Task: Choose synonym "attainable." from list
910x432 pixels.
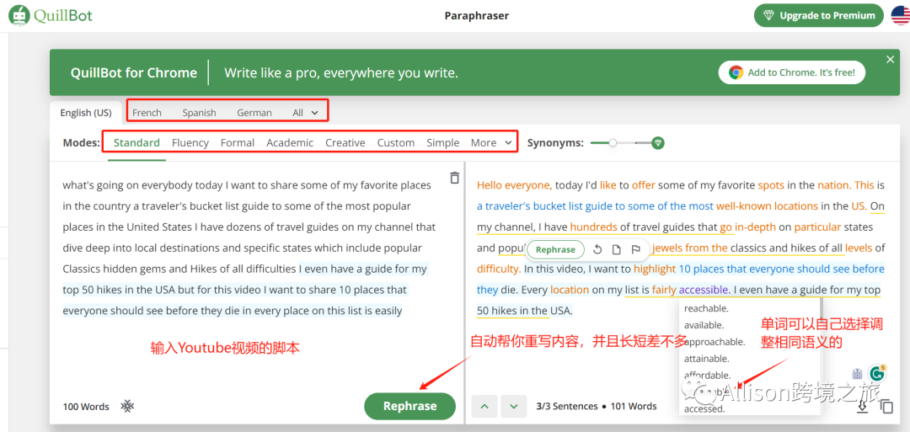Action: (x=706, y=359)
